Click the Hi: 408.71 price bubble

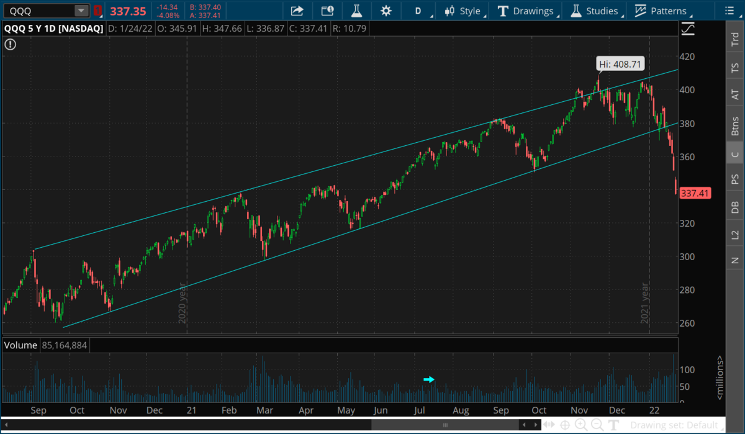620,63
